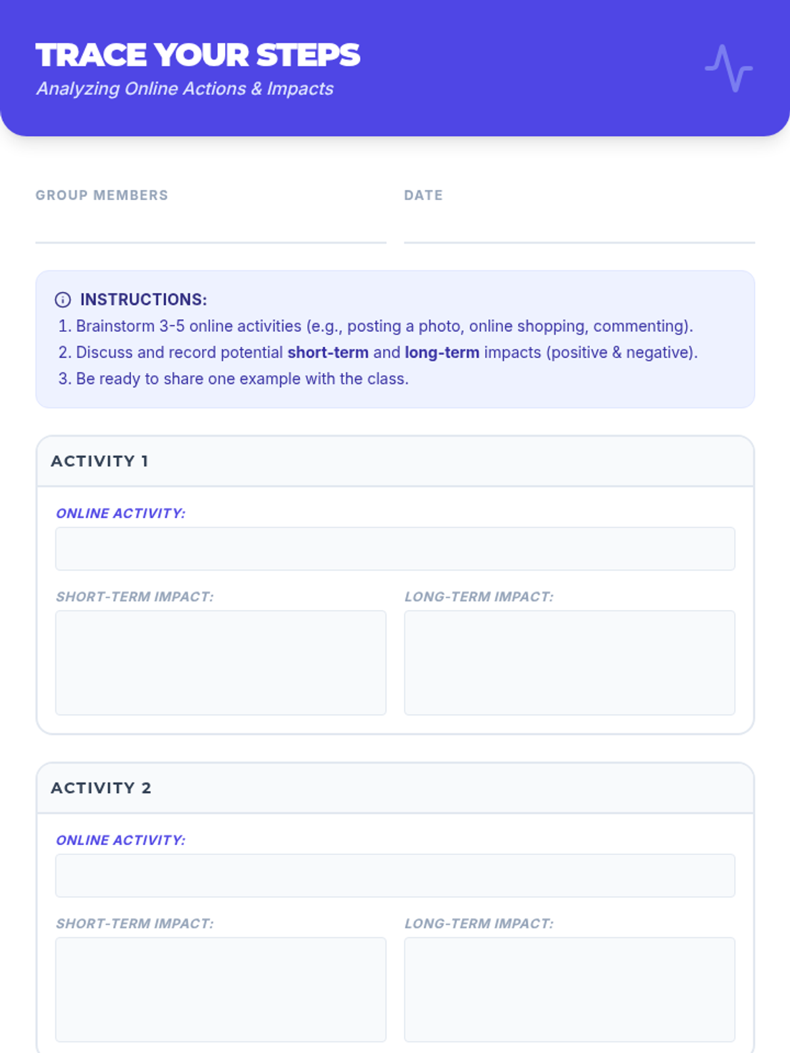Focus Activity 1 Online Activity field
Image resolution: width=790 pixels, height=1053 pixels.
pyautogui.click(x=395, y=548)
